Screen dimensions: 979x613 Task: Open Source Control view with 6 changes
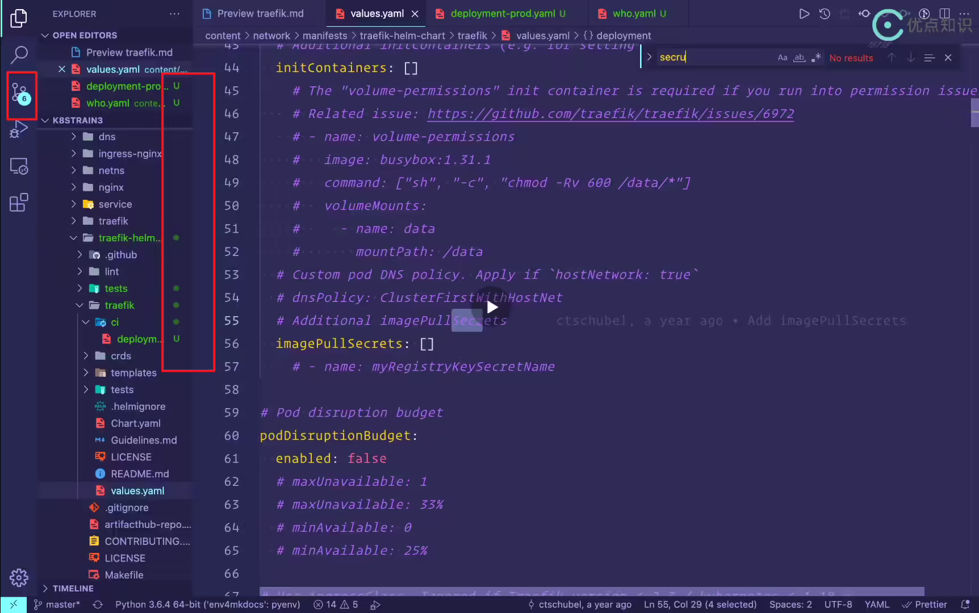[x=20, y=94]
